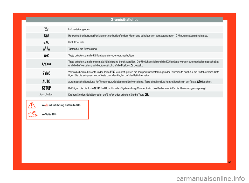
Task: Open the link 'in Einführung auf Seite 185'
Action: tap(65, 105)
